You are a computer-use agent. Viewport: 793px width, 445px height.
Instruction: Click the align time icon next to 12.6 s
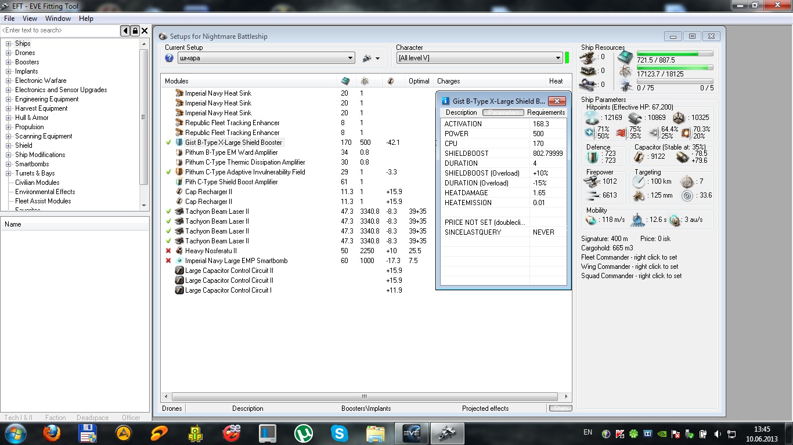tap(638, 220)
